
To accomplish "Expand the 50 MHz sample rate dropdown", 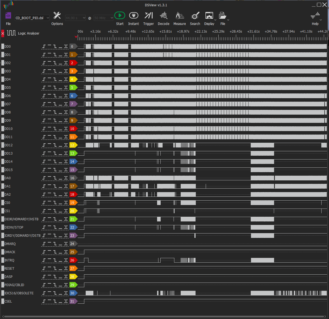I will tap(104, 18).
